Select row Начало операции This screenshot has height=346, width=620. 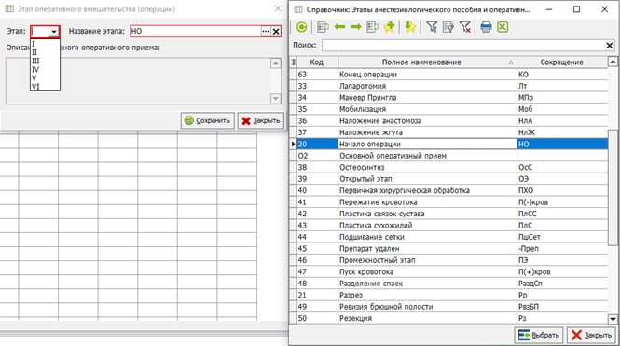pyautogui.click(x=448, y=144)
